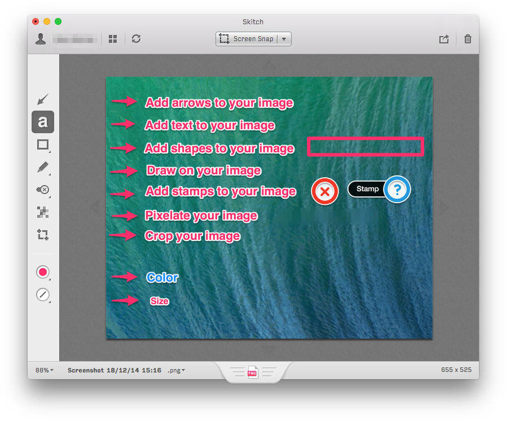
Task: Open the share export icon
Action: point(444,39)
